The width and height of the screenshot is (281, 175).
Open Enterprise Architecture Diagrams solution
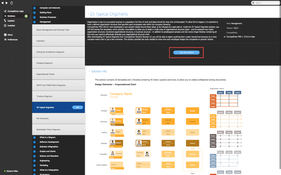click(x=58, y=52)
